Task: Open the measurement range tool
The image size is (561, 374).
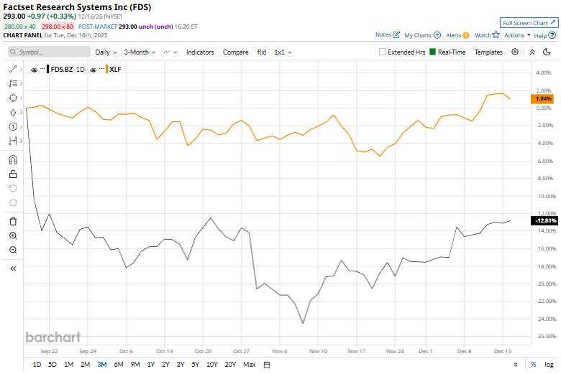Action: point(13,141)
